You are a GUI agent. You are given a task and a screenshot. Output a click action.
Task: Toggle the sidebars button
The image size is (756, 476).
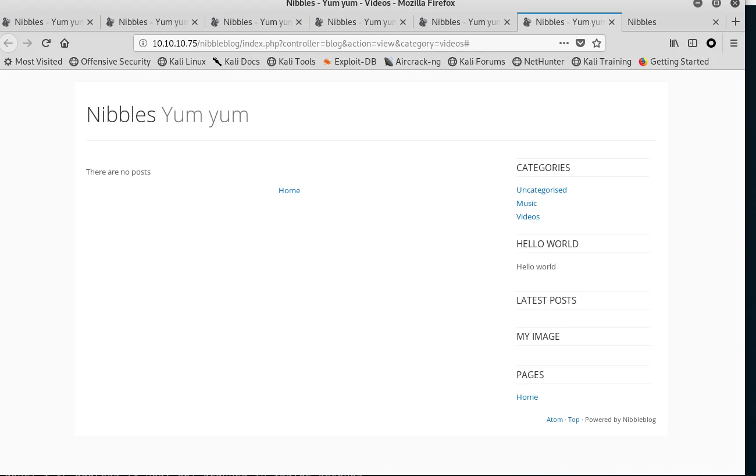pos(693,43)
